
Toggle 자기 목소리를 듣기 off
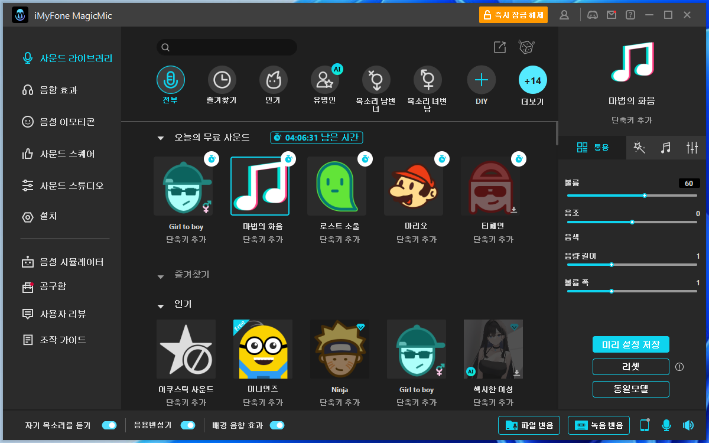coord(109,425)
